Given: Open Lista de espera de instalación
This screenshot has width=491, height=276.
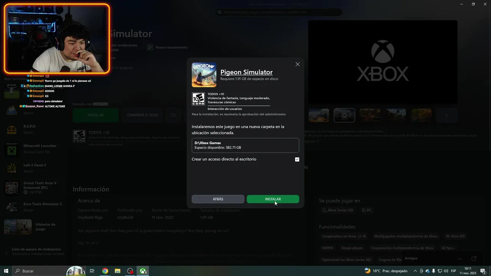Looking at the screenshot, I should (x=35, y=251).
